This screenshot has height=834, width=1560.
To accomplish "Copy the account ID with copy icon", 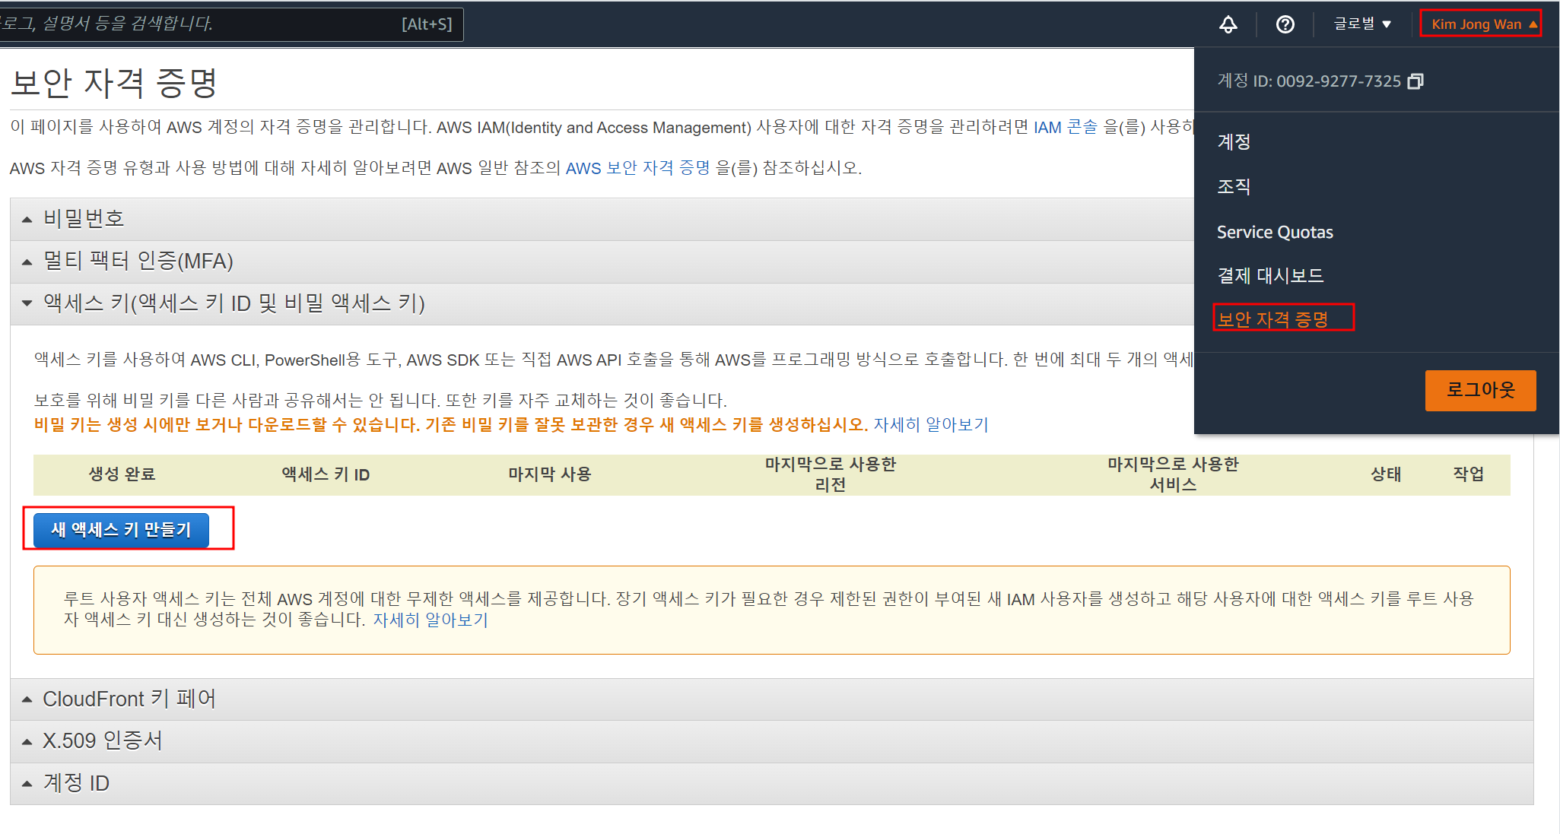I will coord(1415,81).
